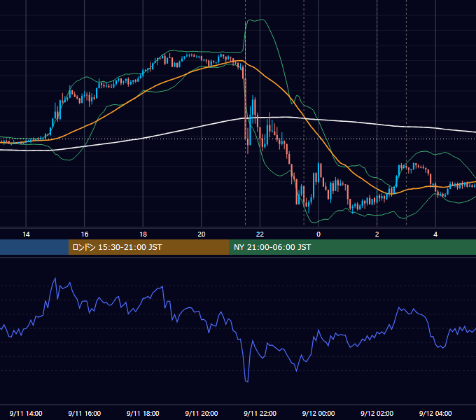
Task: Click the '4' hour label on upper axis
Action: click(435, 234)
